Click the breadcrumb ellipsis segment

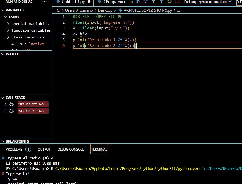[178, 10]
